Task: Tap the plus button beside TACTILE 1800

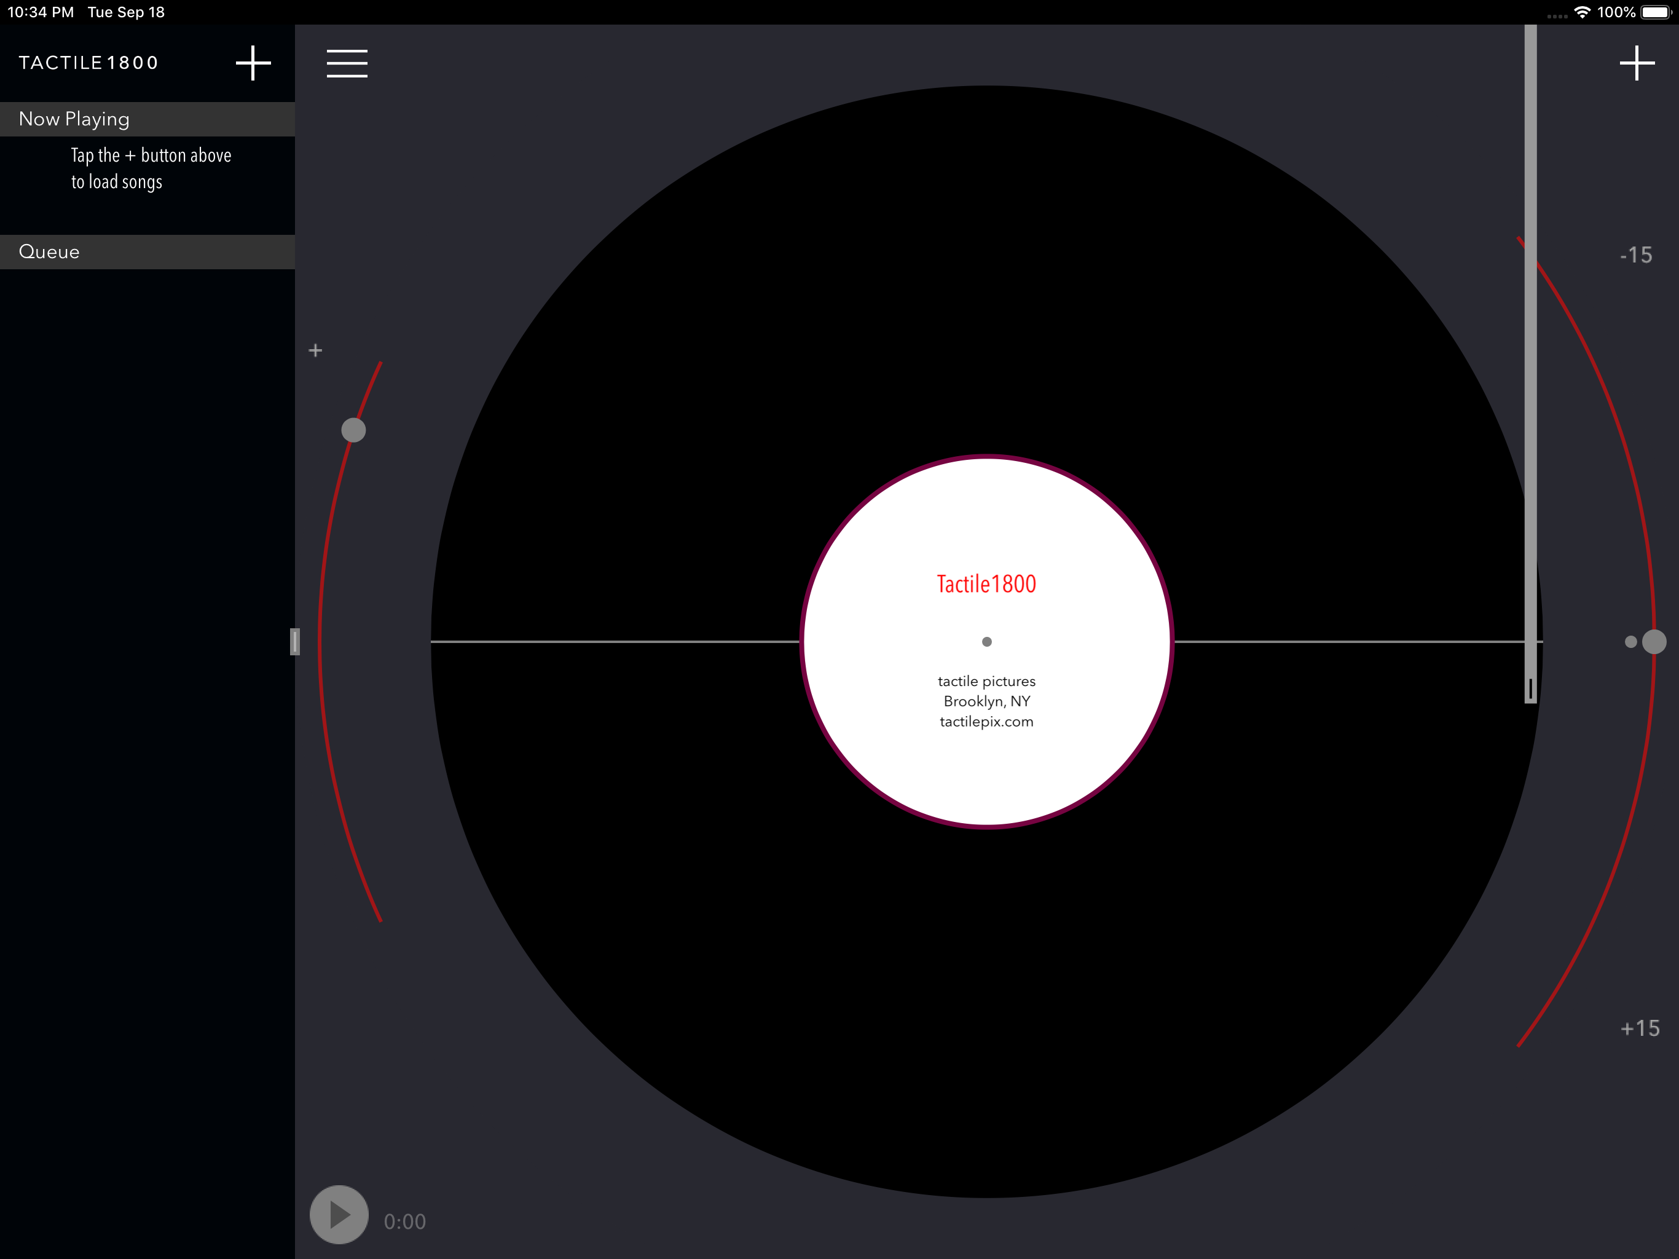Action: pyautogui.click(x=253, y=62)
